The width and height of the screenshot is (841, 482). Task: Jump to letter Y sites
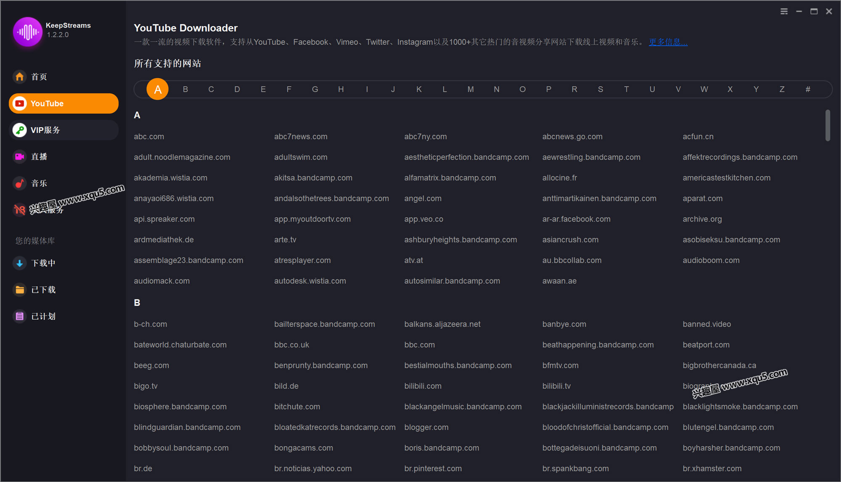click(756, 89)
